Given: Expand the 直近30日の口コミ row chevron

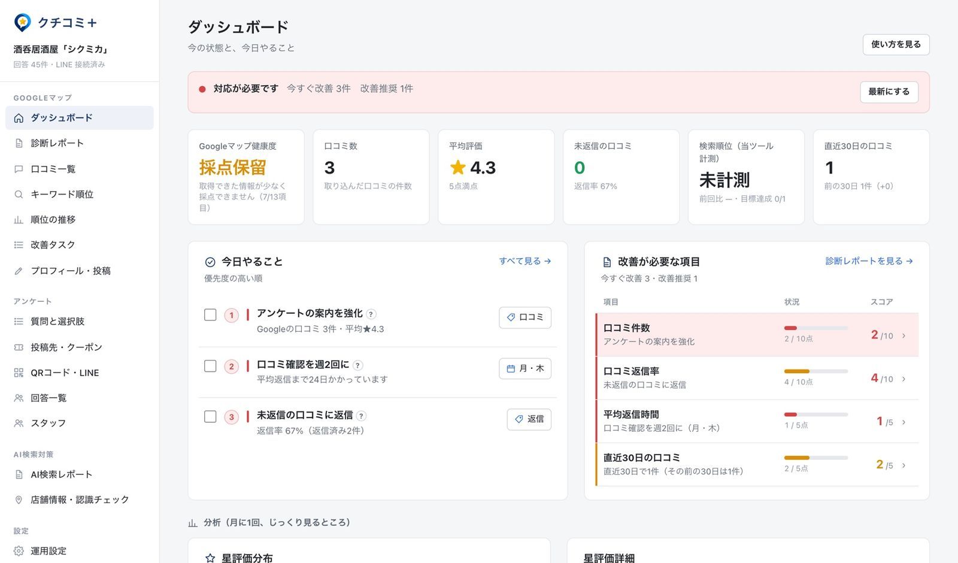Looking at the screenshot, I should point(904,465).
